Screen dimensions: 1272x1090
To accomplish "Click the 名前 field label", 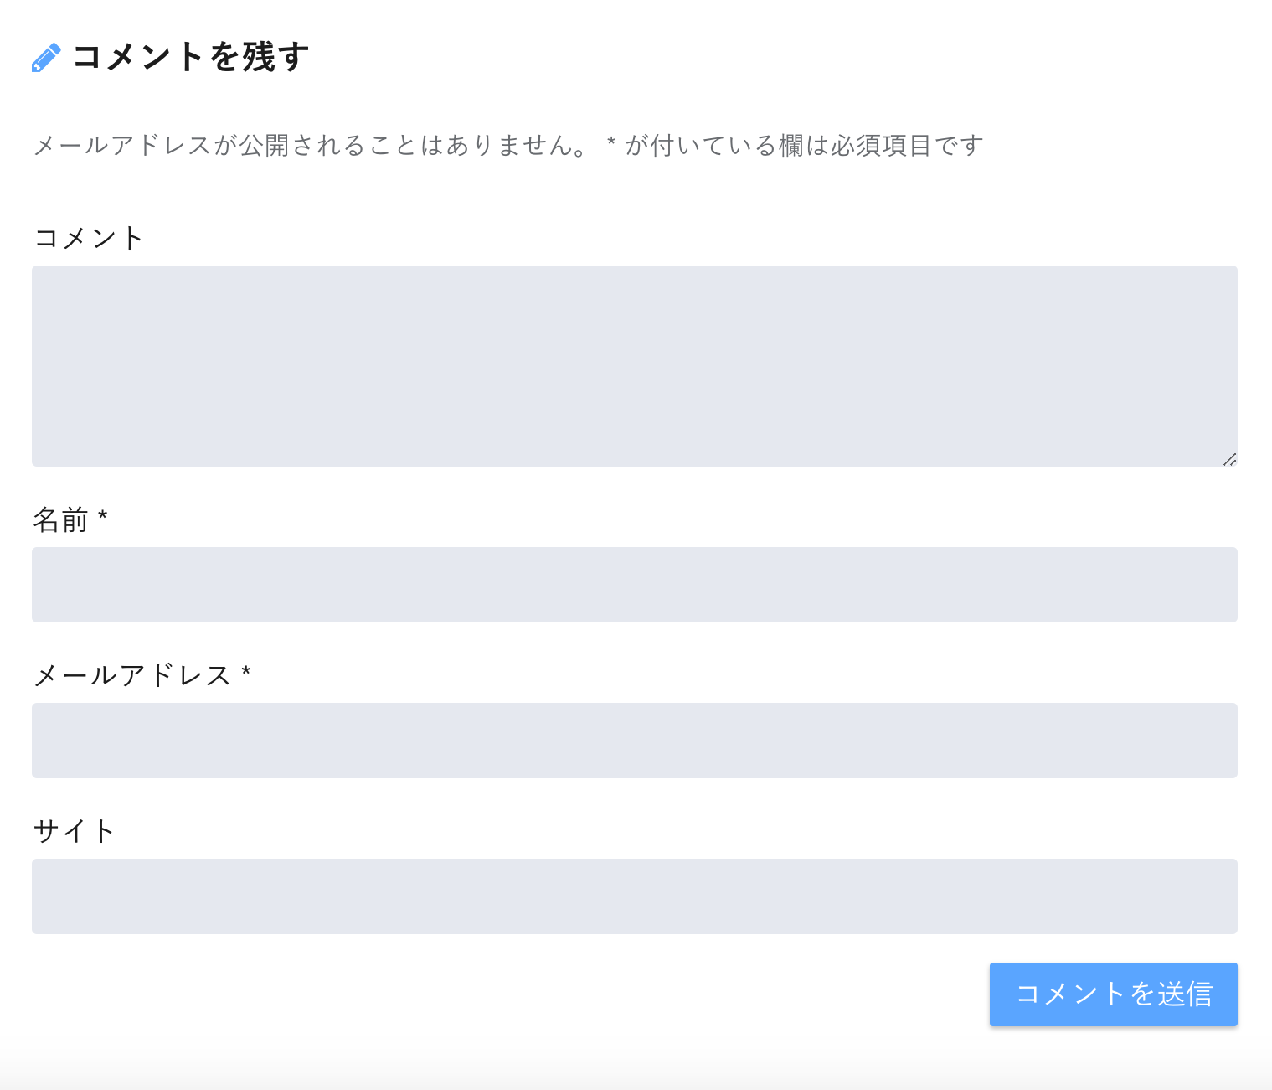I will [61, 520].
